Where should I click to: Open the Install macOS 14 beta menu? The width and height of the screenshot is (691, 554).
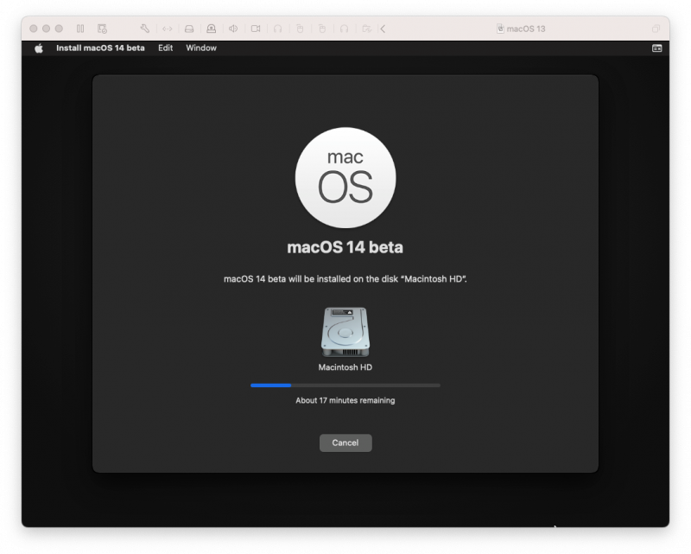pos(100,48)
